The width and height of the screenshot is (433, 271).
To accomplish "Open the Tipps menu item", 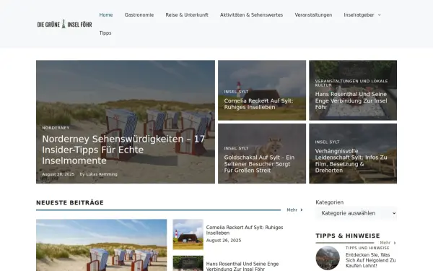I will (x=105, y=33).
